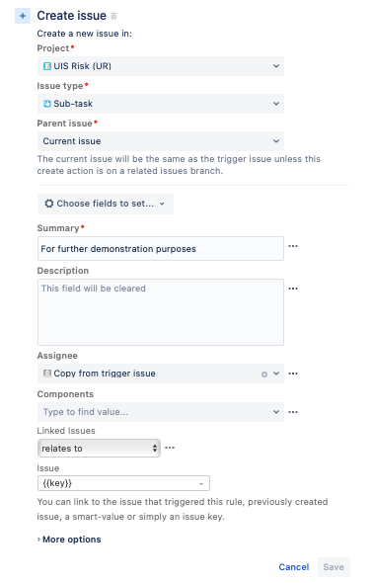Delete the action using the trash icon
Image resolution: width=373 pixels, height=583 pixels.
113,16
